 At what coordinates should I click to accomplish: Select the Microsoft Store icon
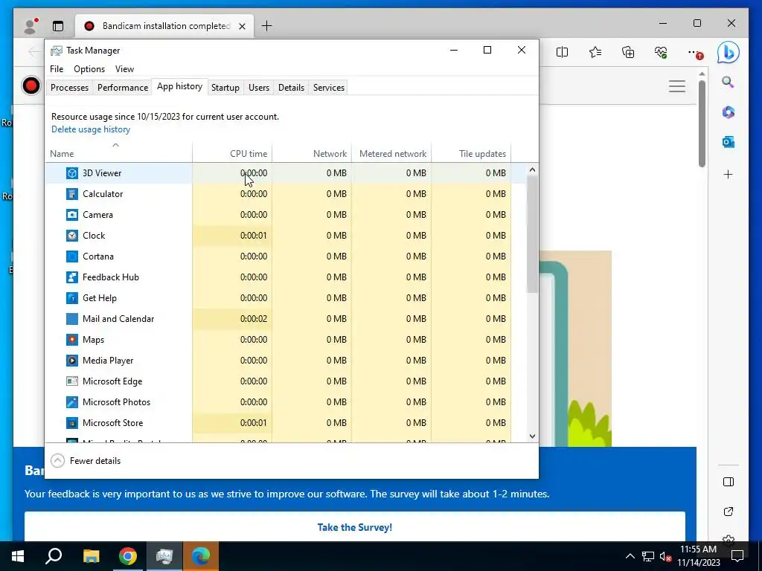pyautogui.click(x=72, y=423)
